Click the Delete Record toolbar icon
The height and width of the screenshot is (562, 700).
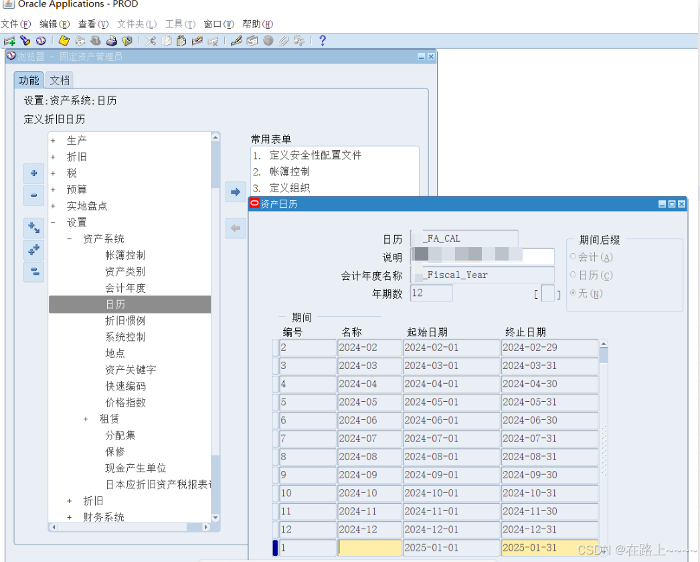[213, 41]
